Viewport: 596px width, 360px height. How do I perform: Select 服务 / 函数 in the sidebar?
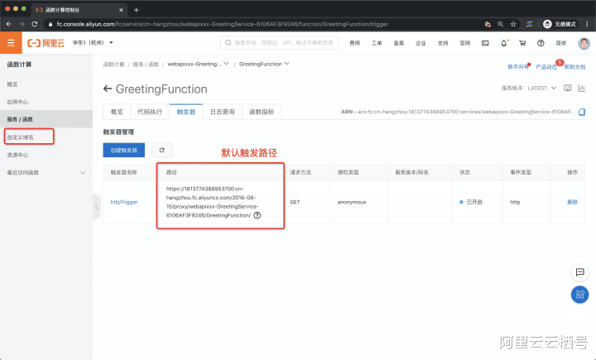46,119
